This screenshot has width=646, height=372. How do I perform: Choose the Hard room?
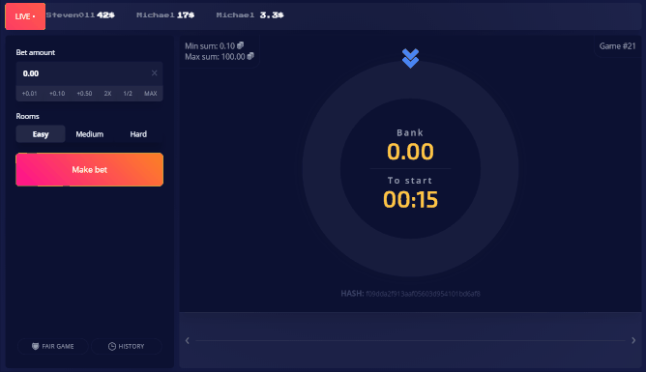pos(138,134)
